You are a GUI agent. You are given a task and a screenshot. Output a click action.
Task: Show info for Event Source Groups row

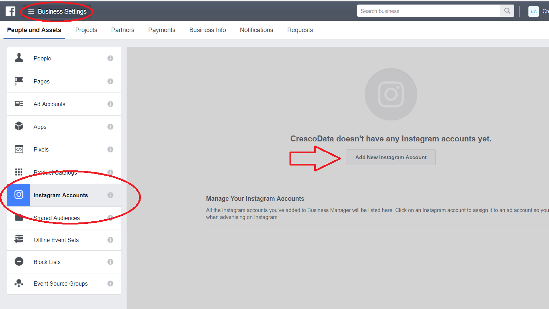coord(110,284)
